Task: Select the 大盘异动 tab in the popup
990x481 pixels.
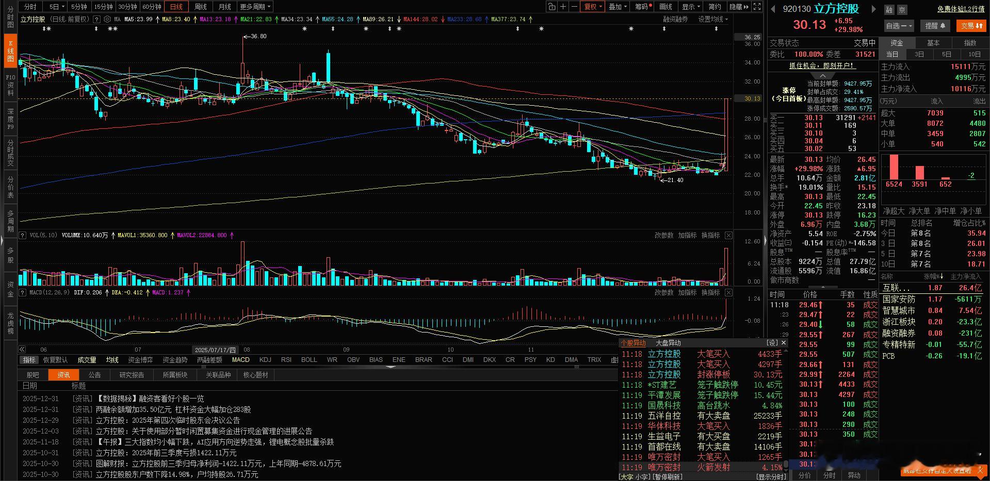Action: pos(668,343)
